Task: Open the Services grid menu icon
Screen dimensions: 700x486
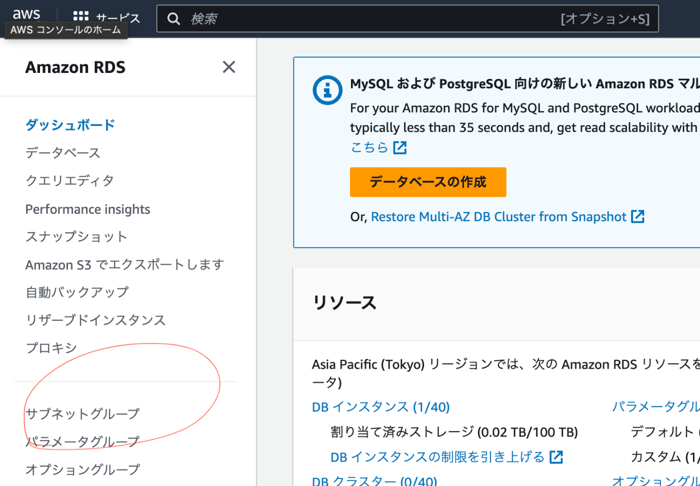Action: click(80, 16)
